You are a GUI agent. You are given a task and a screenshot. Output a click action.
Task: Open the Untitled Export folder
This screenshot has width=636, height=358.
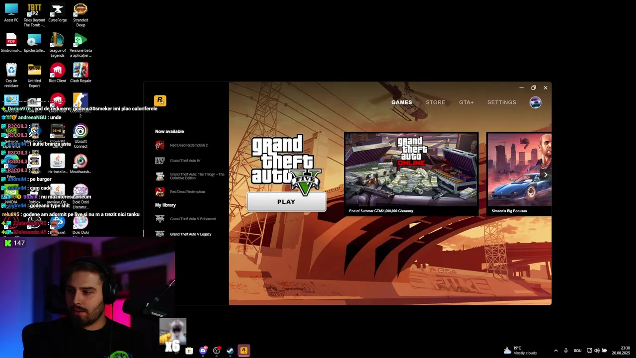pyautogui.click(x=34, y=76)
